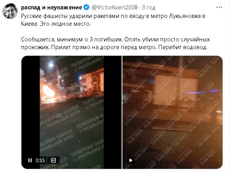Open the three-dot more options menu
The image size is (230, 172).
[x=219, y=7]
